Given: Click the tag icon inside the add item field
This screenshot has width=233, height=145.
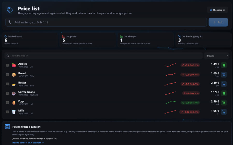Looking at the screenshot, I should click(x=10, y=22).
